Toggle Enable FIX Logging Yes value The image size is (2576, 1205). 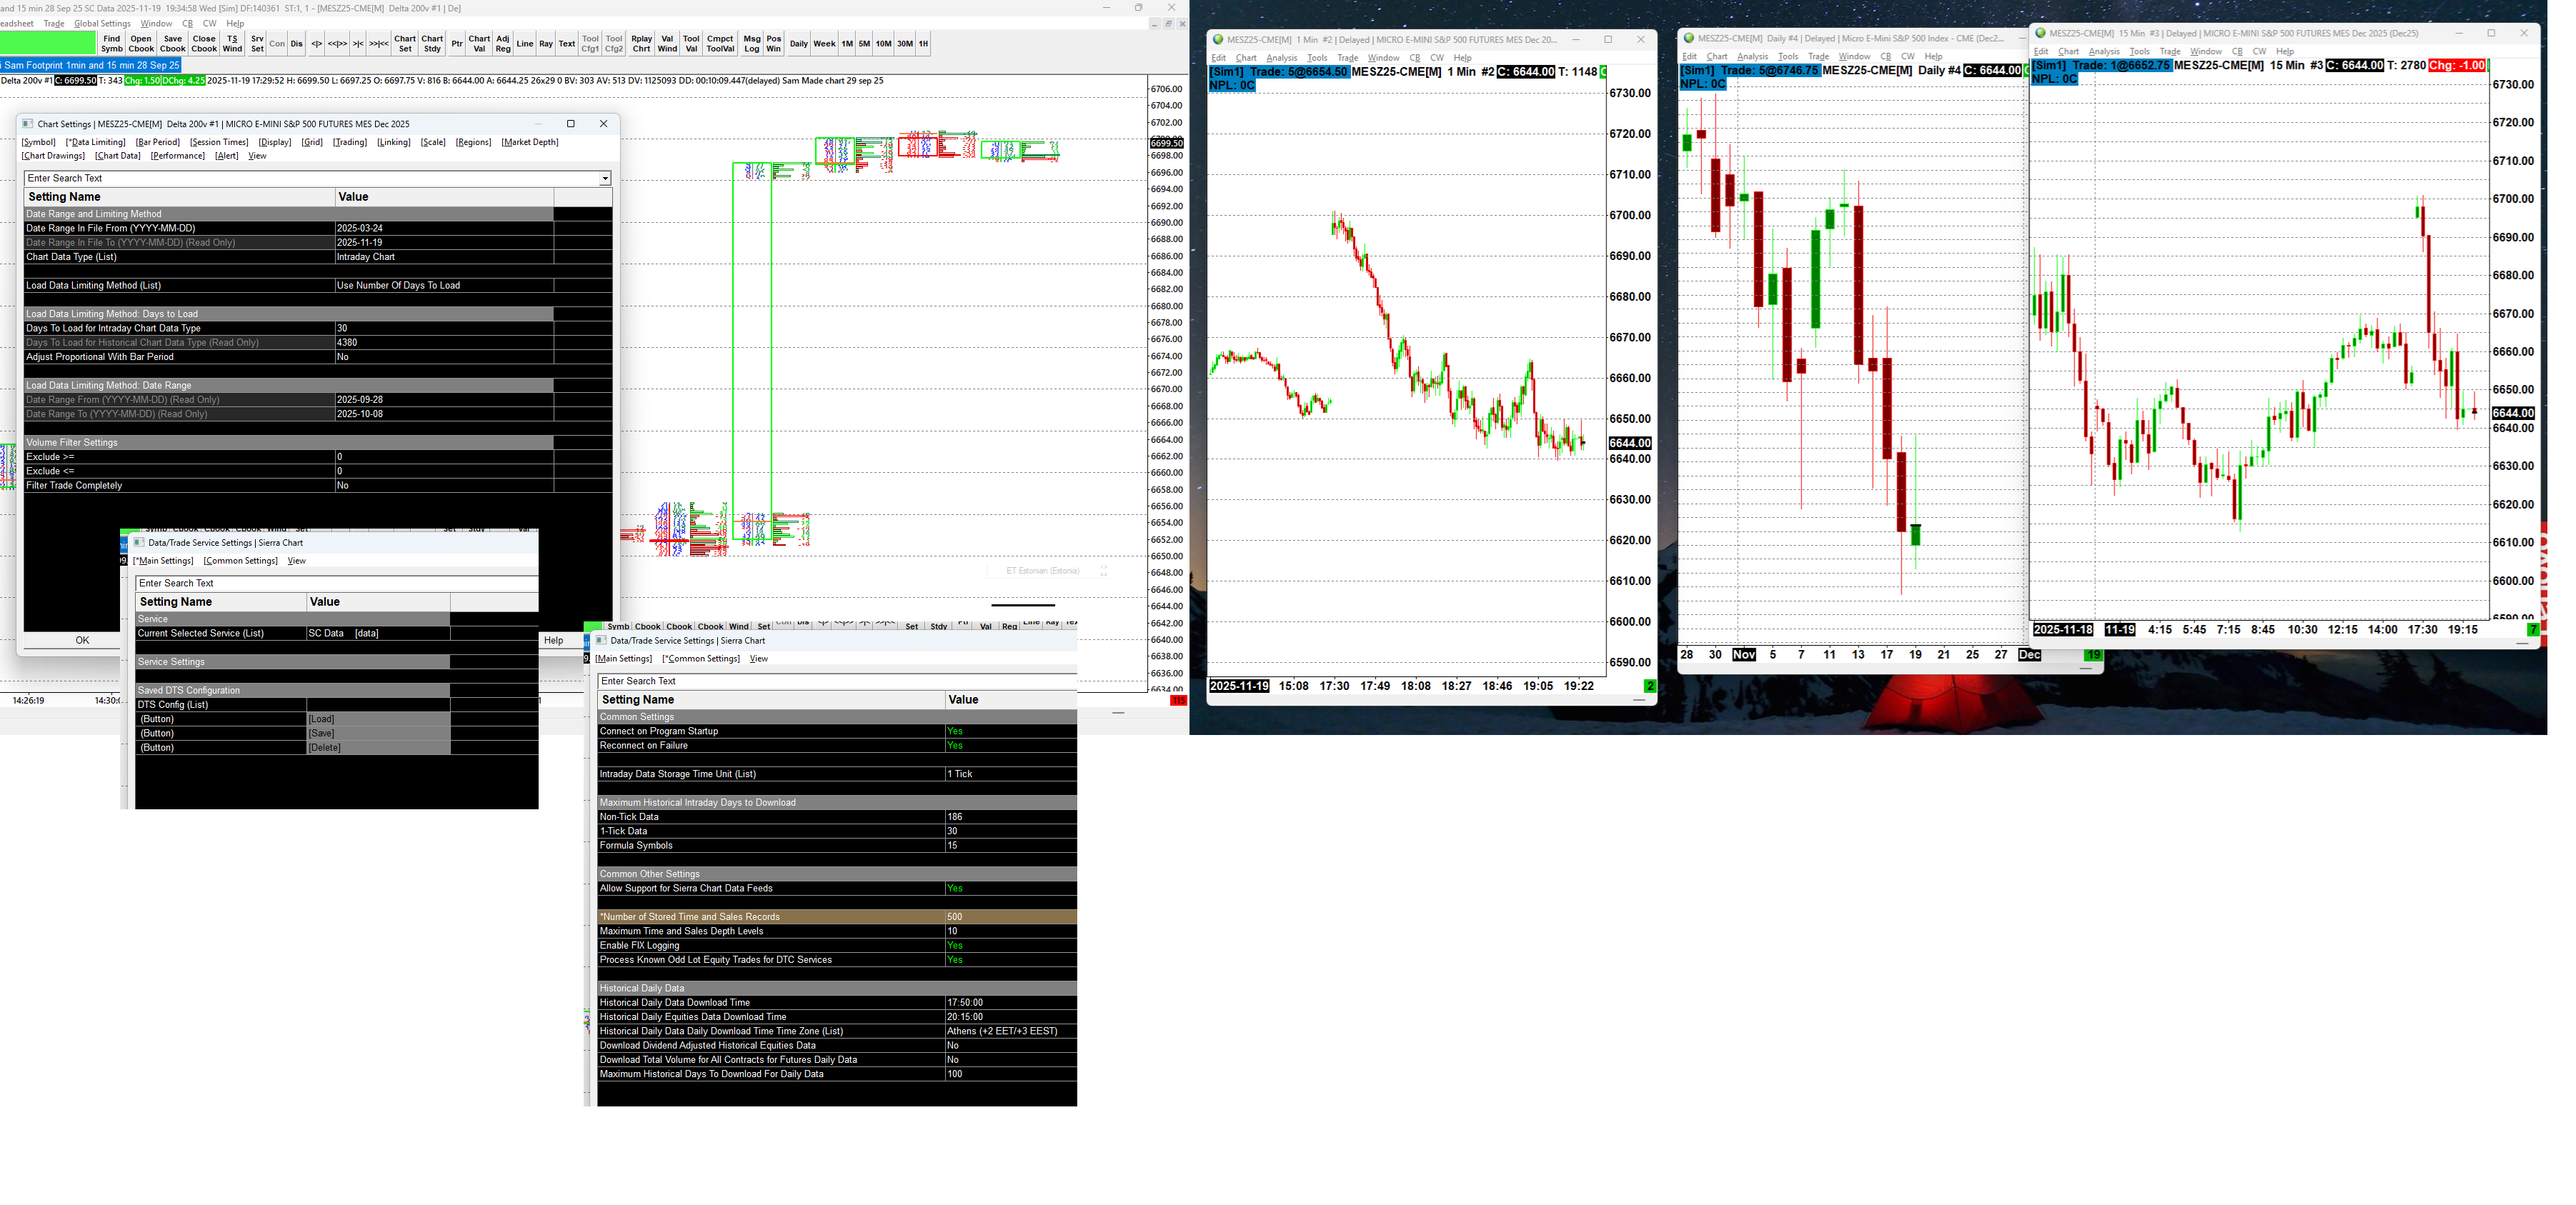[954, 945]
